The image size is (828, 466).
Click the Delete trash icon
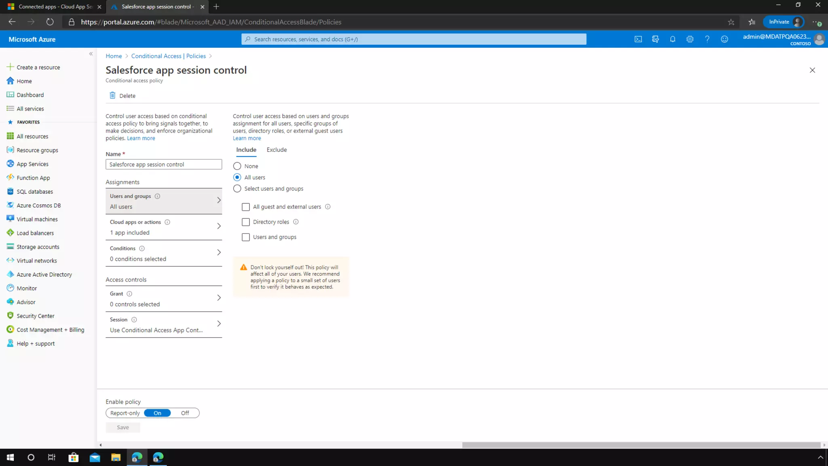pos(112,95)
